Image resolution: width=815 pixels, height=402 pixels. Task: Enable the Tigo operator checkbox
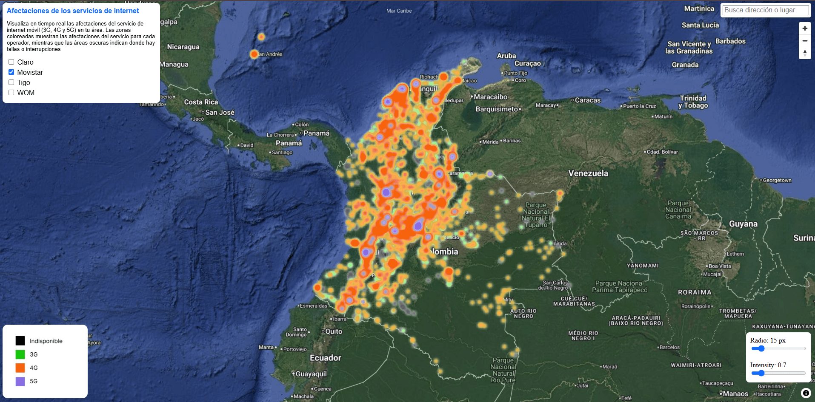click(11, 82)
